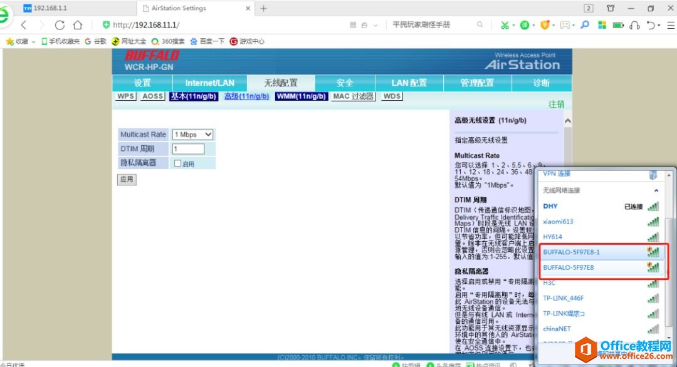Image resolution: width=677 pixels, height=367 pixels.
Task: Close the AirStation Settings tab
Action: click(x=248, y=8)
